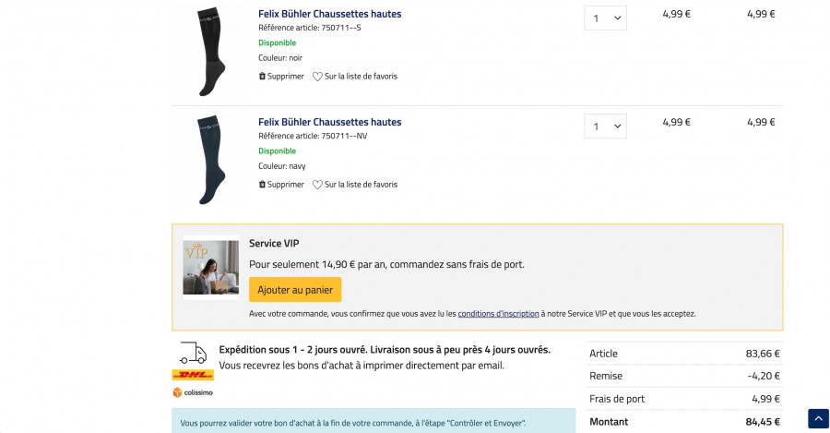Viewport: 830px width, 433px height.
Task: Click heart icon for navy socks
Action: [x=317, y=185]
